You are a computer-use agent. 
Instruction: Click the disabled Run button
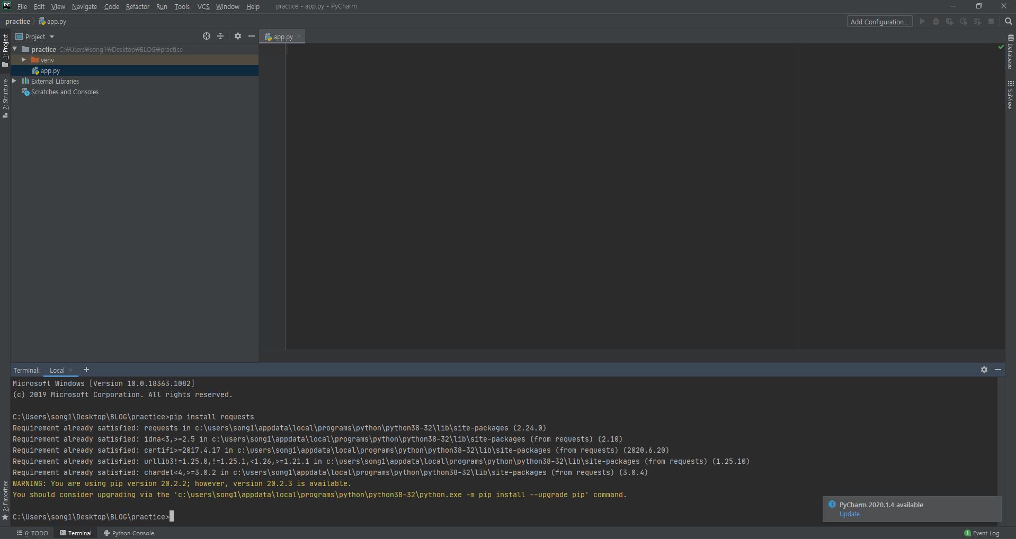pyautogui.click(x=922, y=22)
